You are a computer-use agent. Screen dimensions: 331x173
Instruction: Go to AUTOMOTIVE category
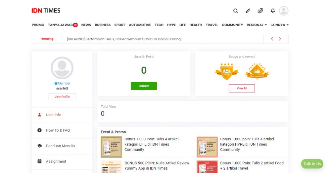pyautogui.click(x=140, y=25)
